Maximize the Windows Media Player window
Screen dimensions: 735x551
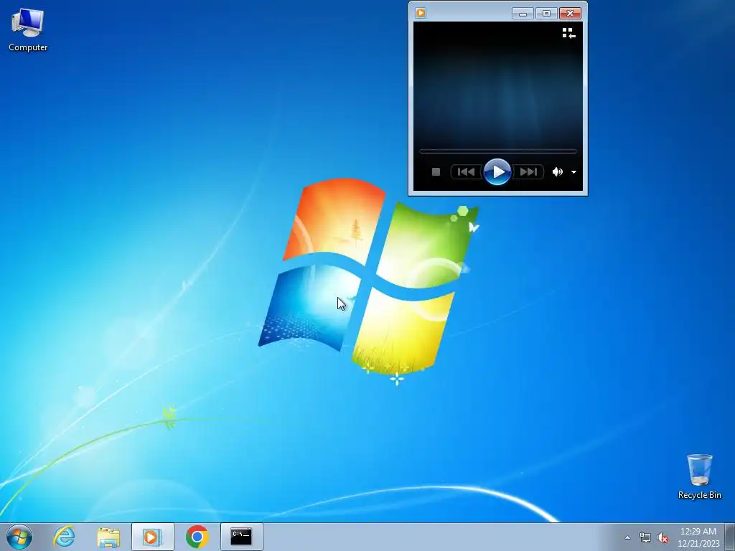tap(546, 13)
